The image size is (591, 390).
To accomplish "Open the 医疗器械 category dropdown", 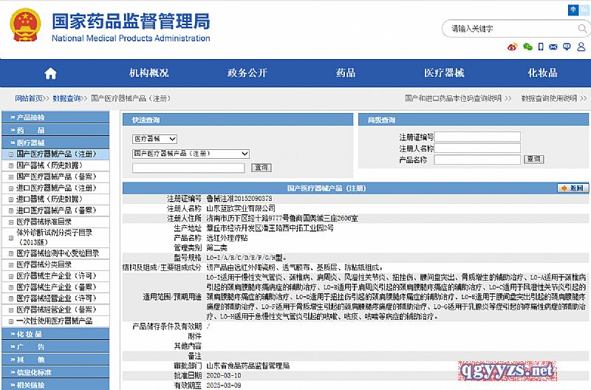I will click(x=154, y=139).
